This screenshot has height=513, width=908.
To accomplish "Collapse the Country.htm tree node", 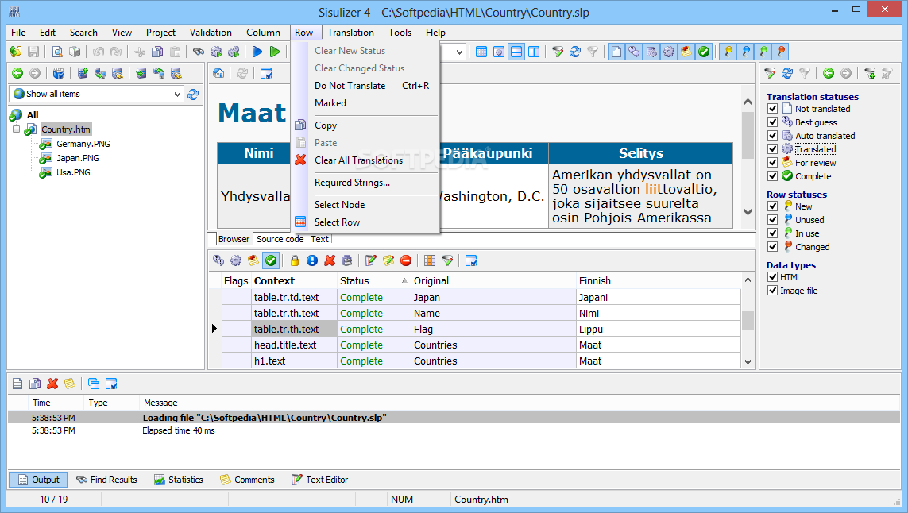I will [x=16, y=129].
